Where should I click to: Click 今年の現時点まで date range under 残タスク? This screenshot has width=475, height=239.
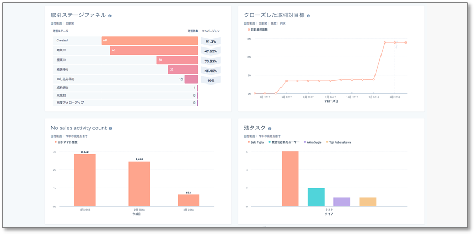tap(269, 136)
